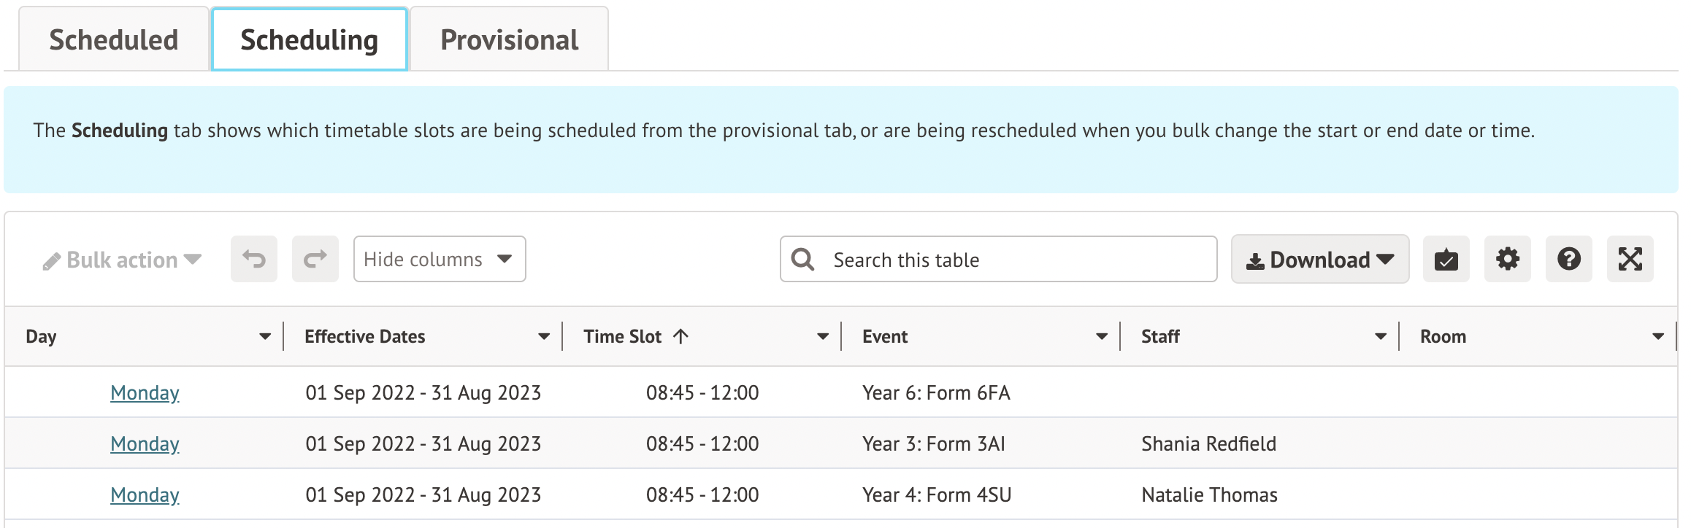Open table settings gear icon
This screenshot has width=1691, height=528.
pyautogui.click(x=1507, y=259)
